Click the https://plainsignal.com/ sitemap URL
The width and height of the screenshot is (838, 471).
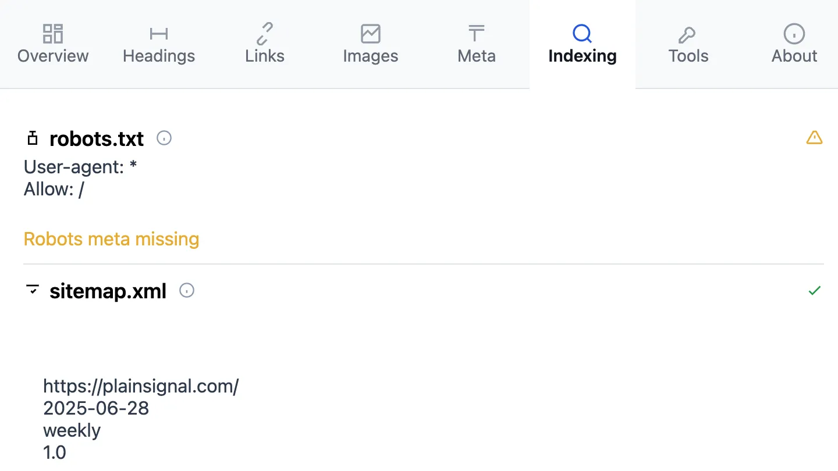pos(141,386)
